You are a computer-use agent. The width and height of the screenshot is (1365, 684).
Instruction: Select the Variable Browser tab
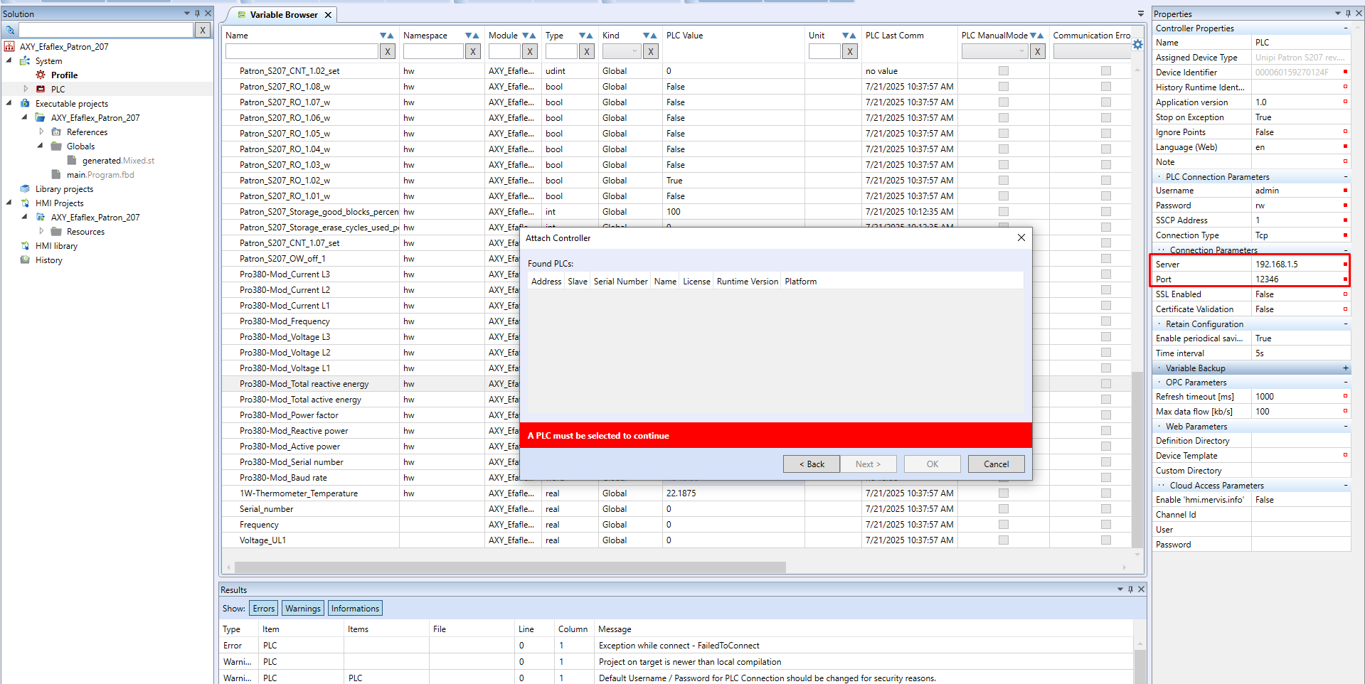(x=283, y=15)
